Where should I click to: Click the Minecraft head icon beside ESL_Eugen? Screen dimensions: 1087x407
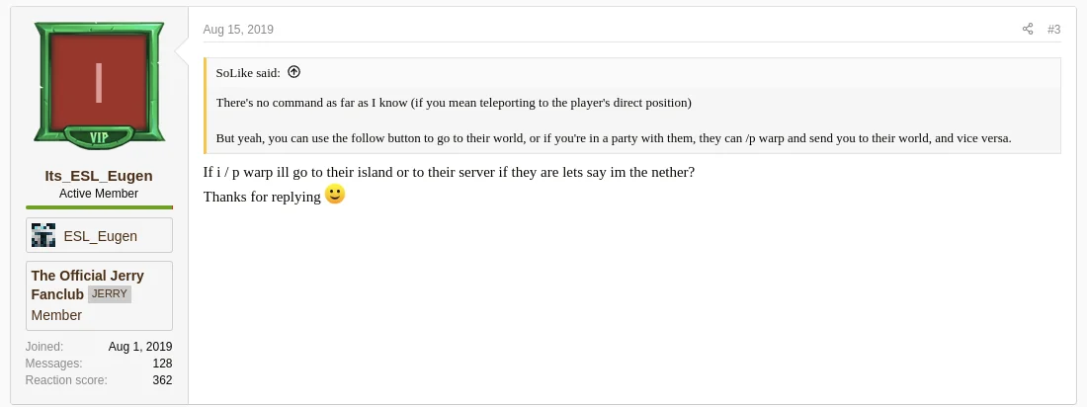[x=43, y=235]
